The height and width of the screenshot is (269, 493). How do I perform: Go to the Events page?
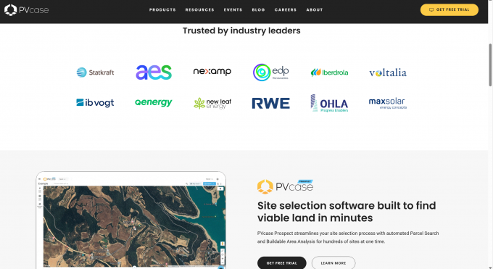coord(233,9)
